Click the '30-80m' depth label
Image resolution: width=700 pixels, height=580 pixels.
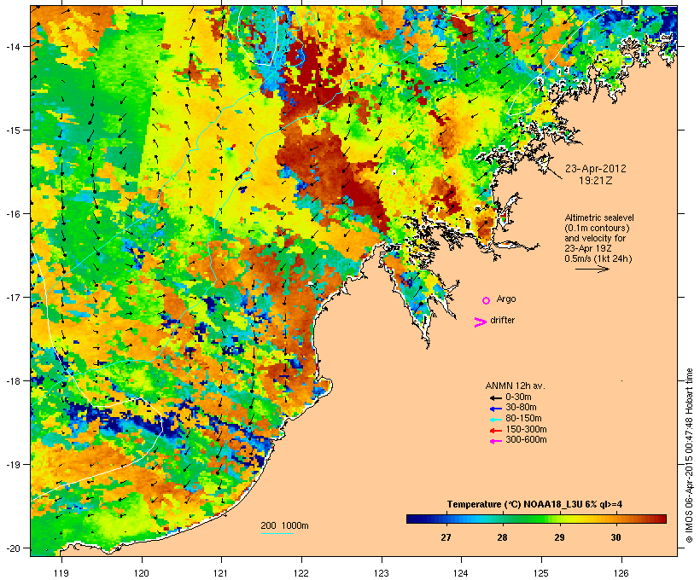coord(521,408)
